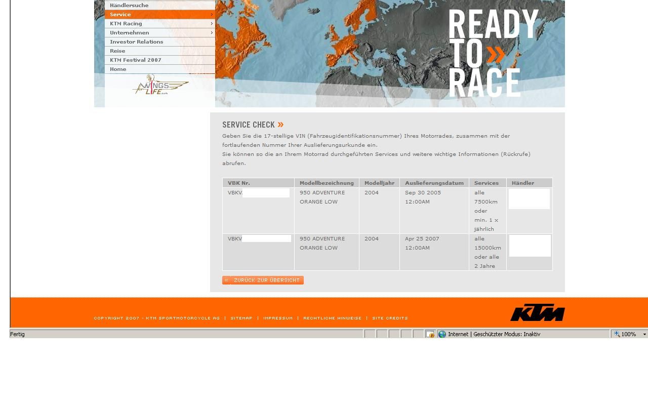Click the Auslieferungsdatum column header

(x=434, y=183)
